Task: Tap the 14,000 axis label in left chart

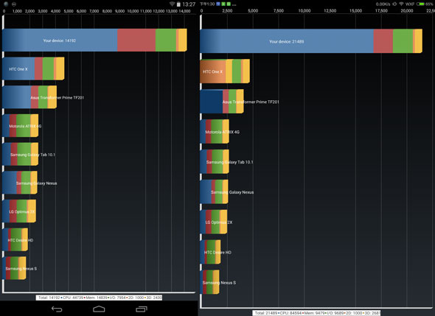Action: tap(184, 11)
